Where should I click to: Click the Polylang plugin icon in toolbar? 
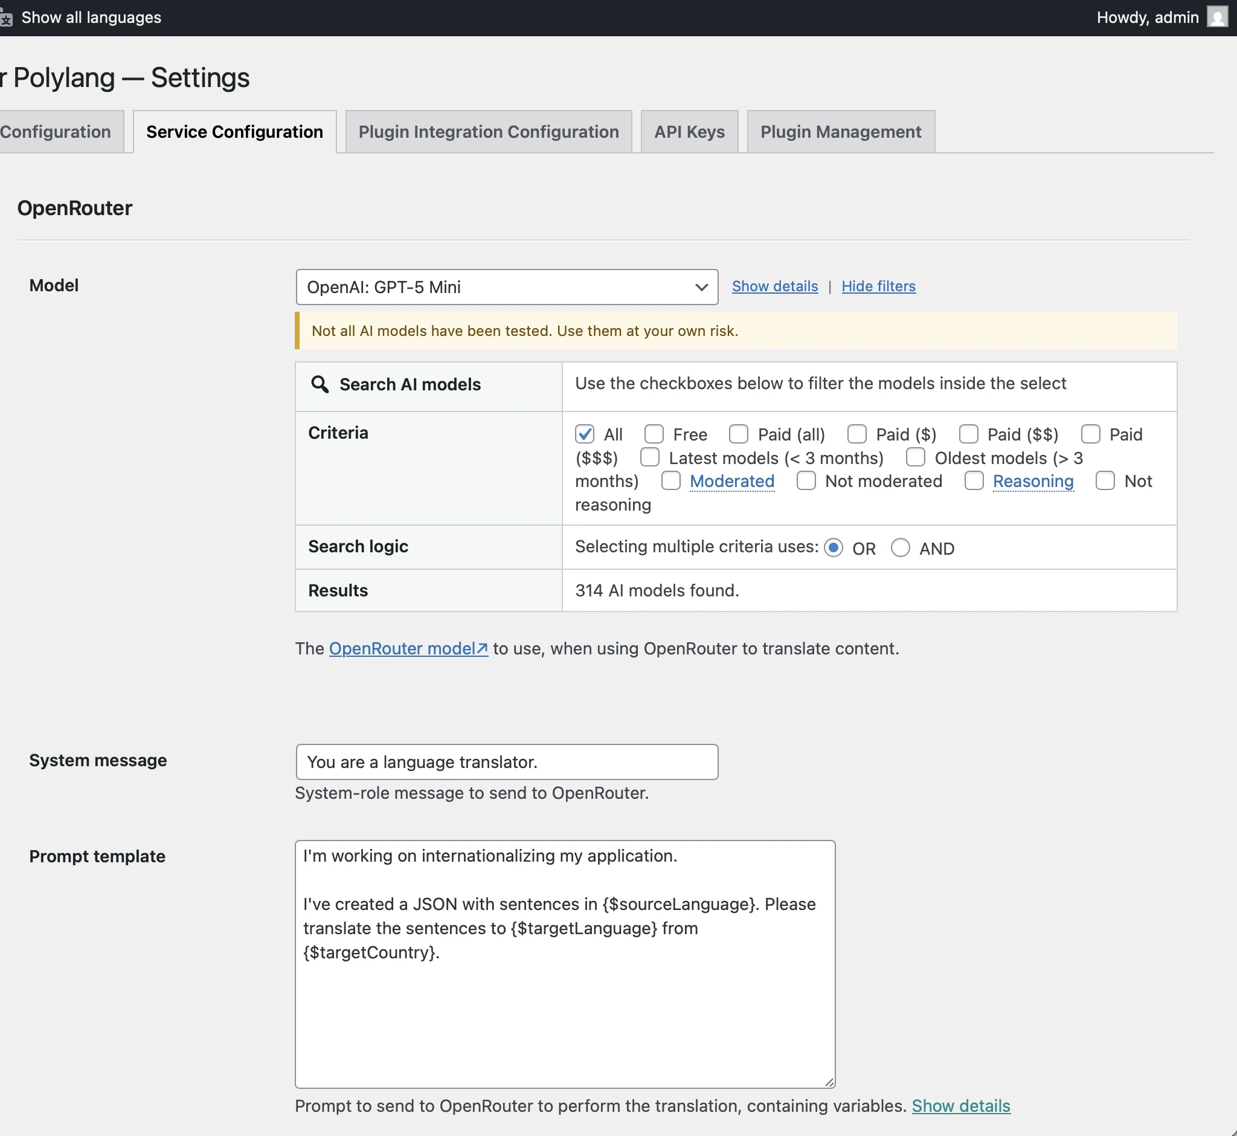(8, 17)
